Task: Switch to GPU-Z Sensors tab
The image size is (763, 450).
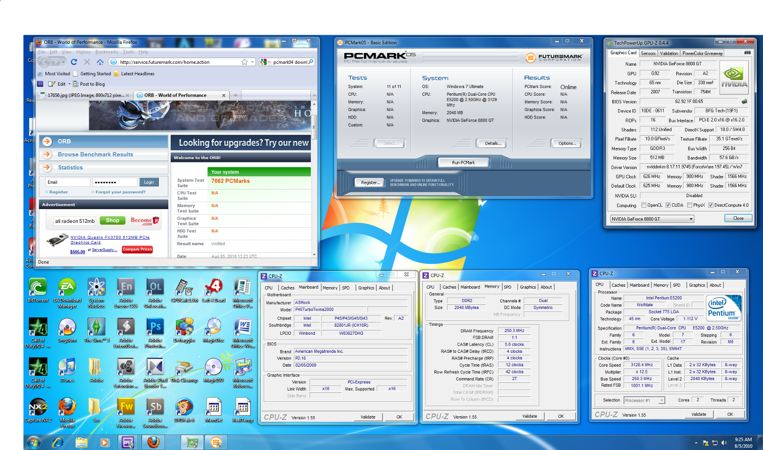Action: click(648, 53)
